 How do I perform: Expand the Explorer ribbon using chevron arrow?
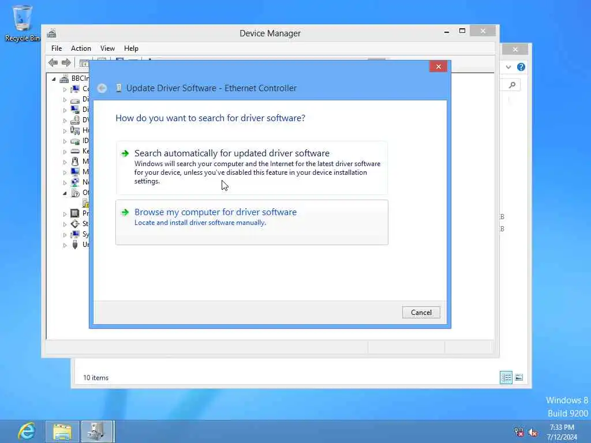coord(508,67)
